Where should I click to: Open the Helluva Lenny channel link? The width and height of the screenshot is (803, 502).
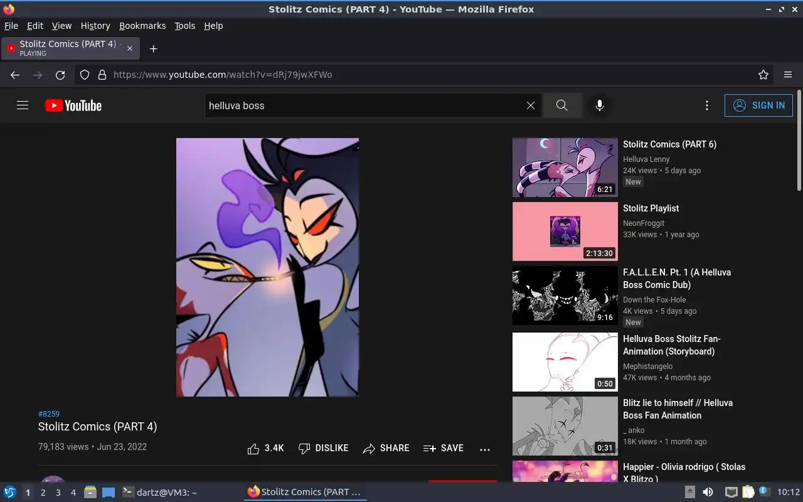click(x=646, y=159)
